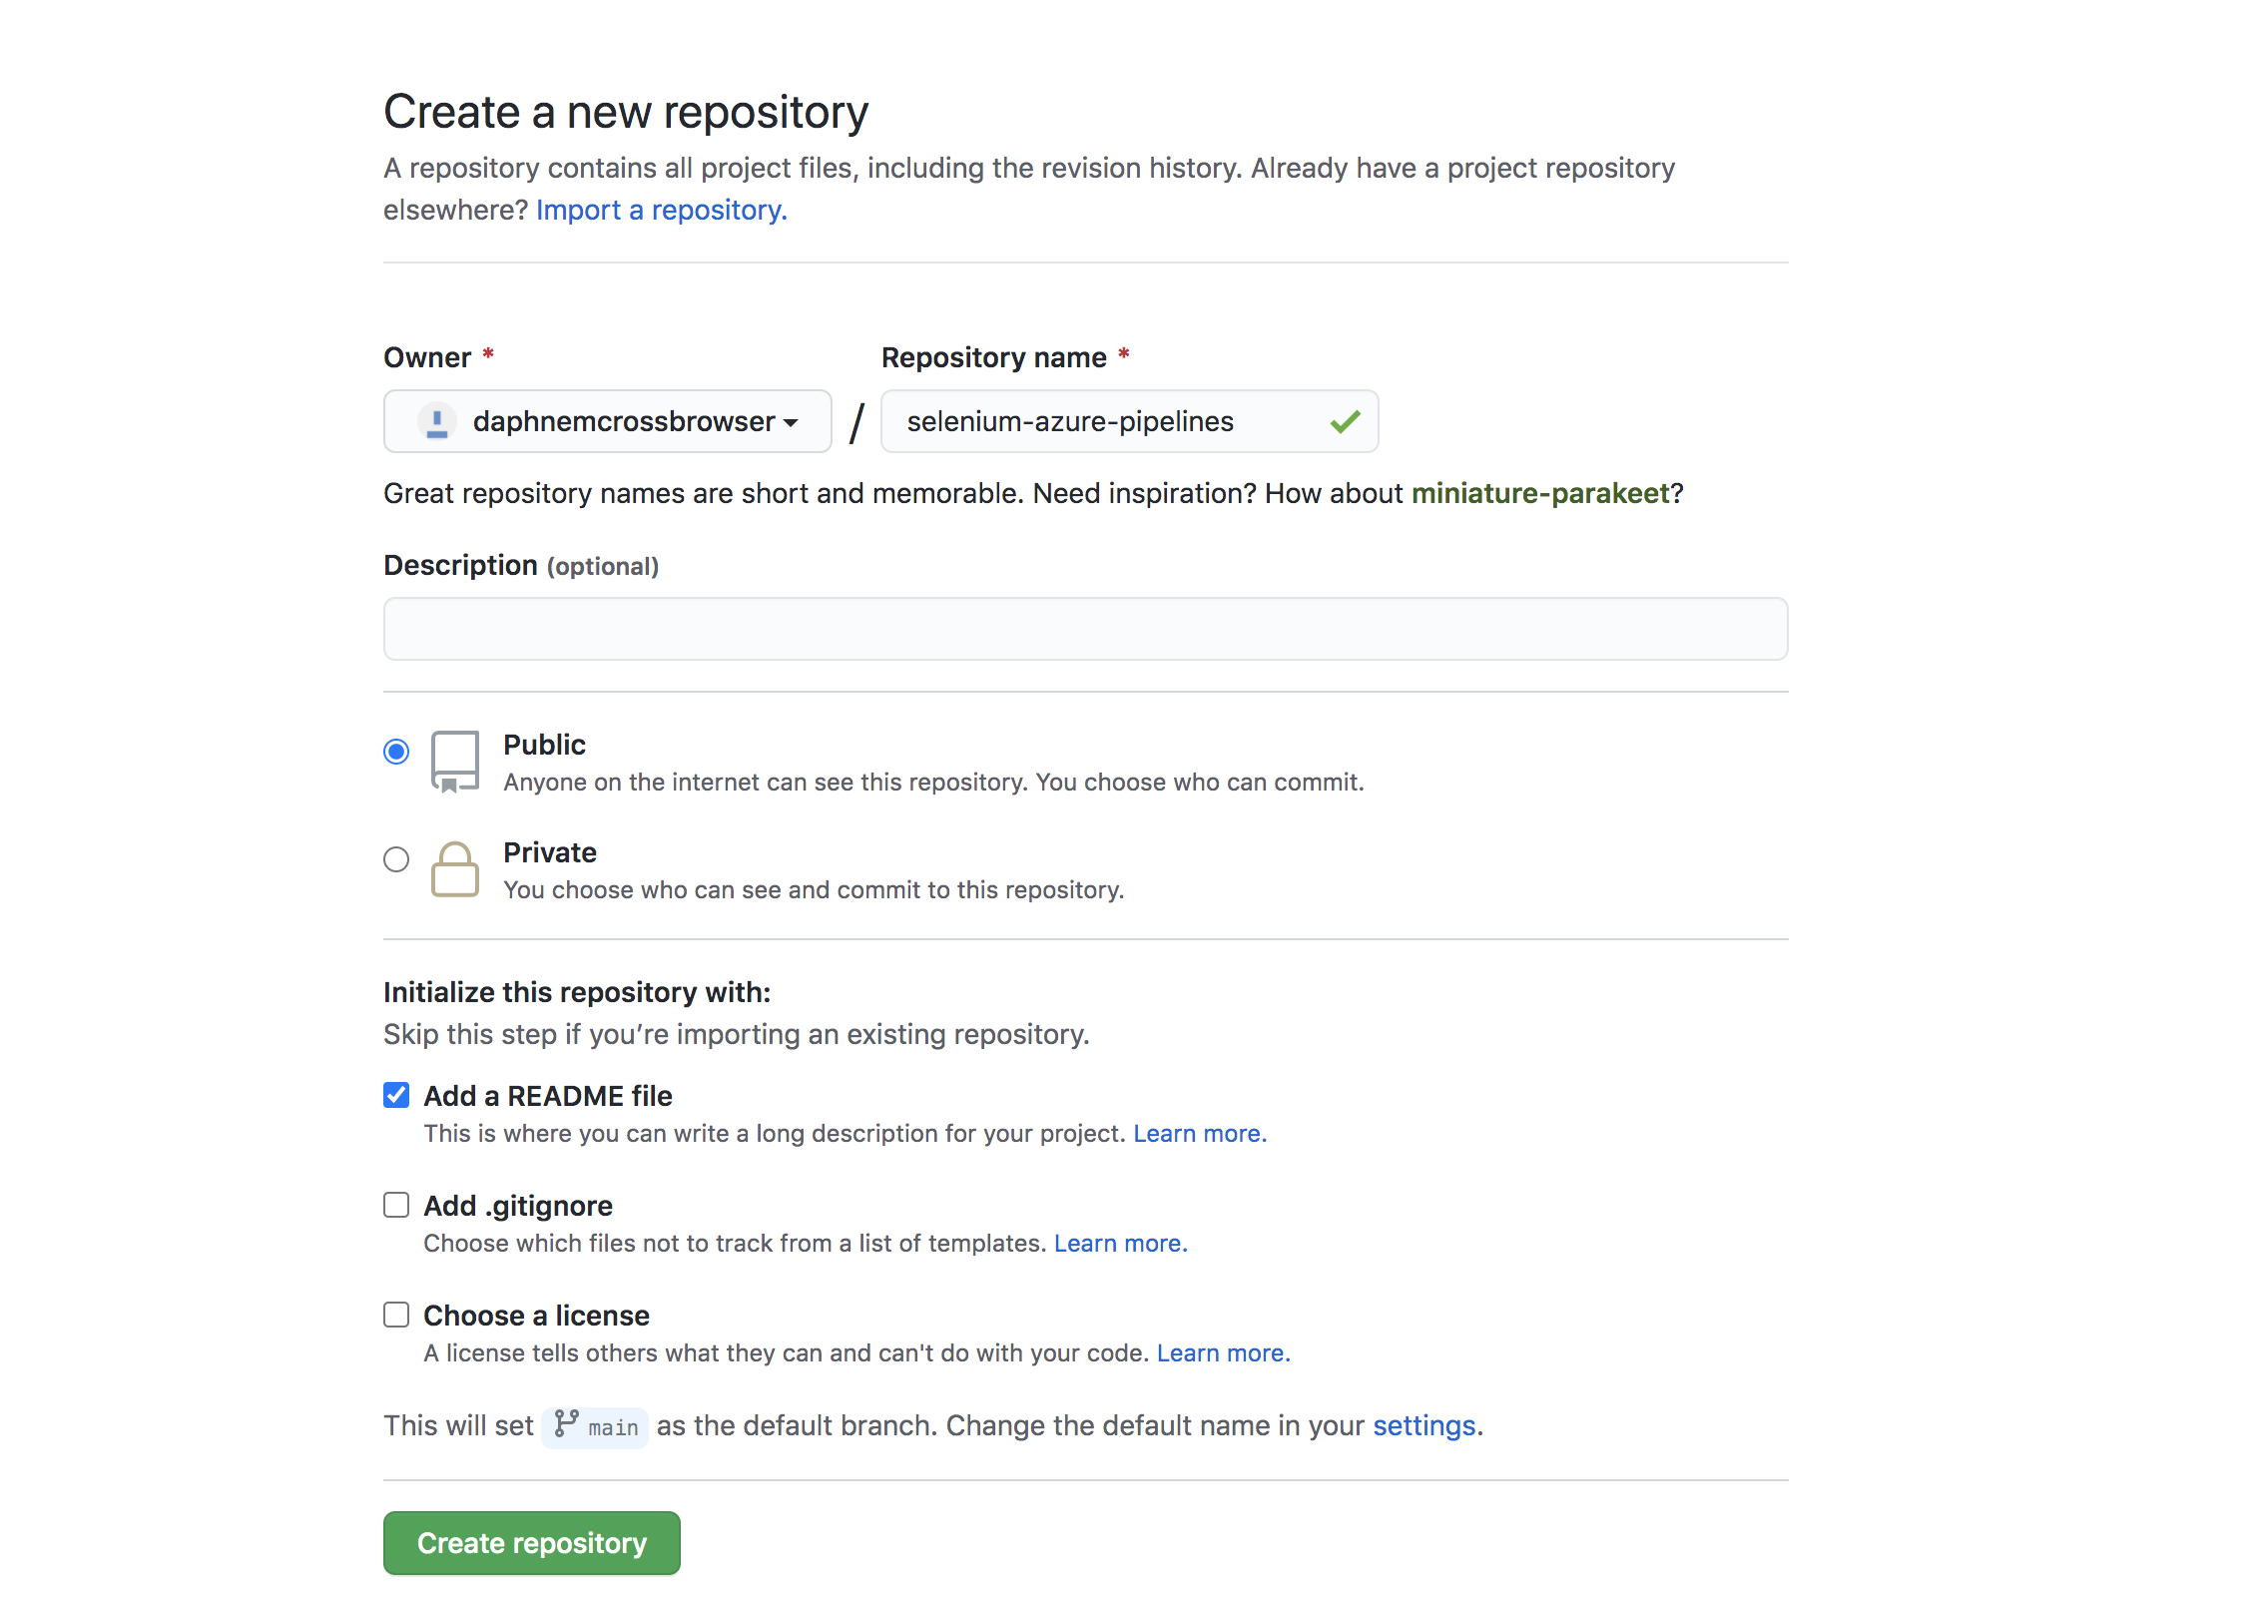Focus the Description text field
This screenshot has height=1601, width=2262.
tap(1085, 629)
